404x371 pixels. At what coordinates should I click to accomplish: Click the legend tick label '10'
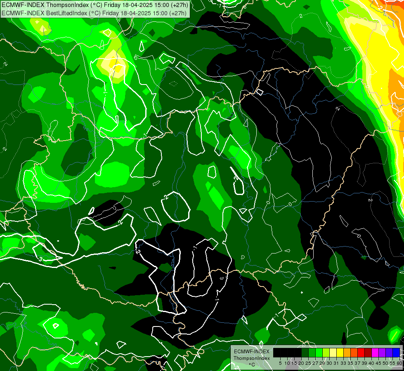tap(287, 363)
